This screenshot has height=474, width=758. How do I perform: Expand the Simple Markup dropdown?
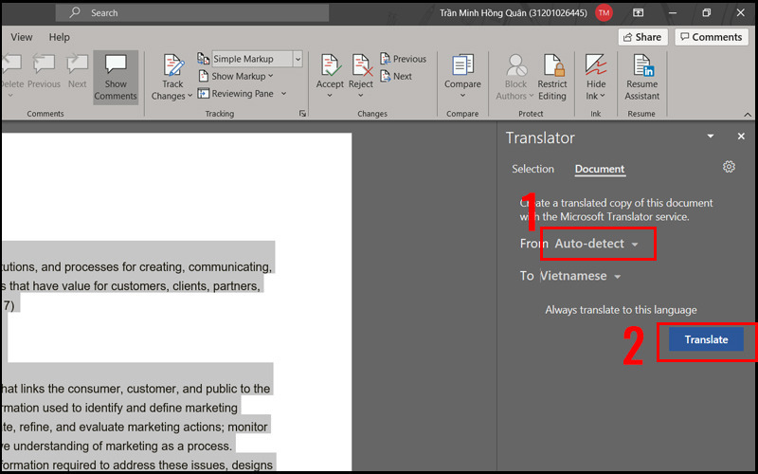(298, 59)
